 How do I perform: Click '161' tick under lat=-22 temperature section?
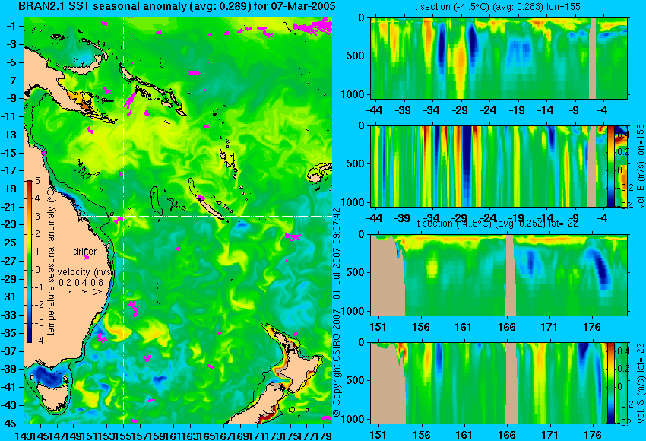[464, 327]
